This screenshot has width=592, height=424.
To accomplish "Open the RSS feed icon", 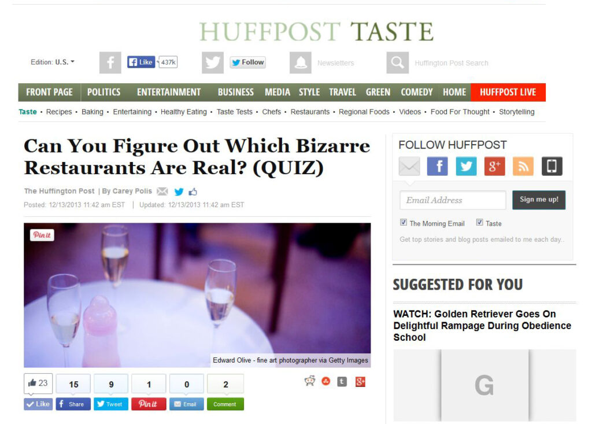I will 523,166.
